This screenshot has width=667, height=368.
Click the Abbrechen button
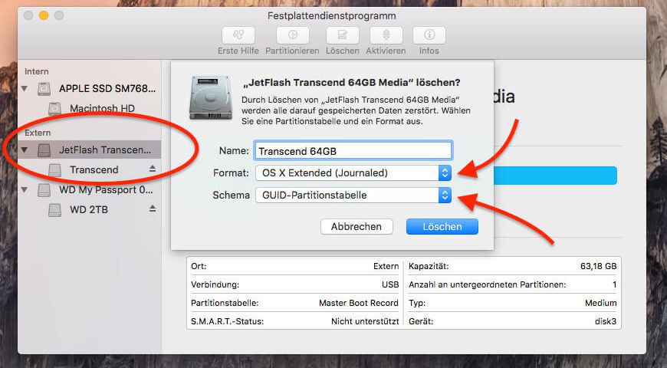coord(356,227)
